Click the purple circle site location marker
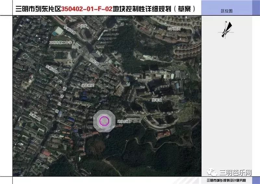260x184 pixels. [104, 121]
